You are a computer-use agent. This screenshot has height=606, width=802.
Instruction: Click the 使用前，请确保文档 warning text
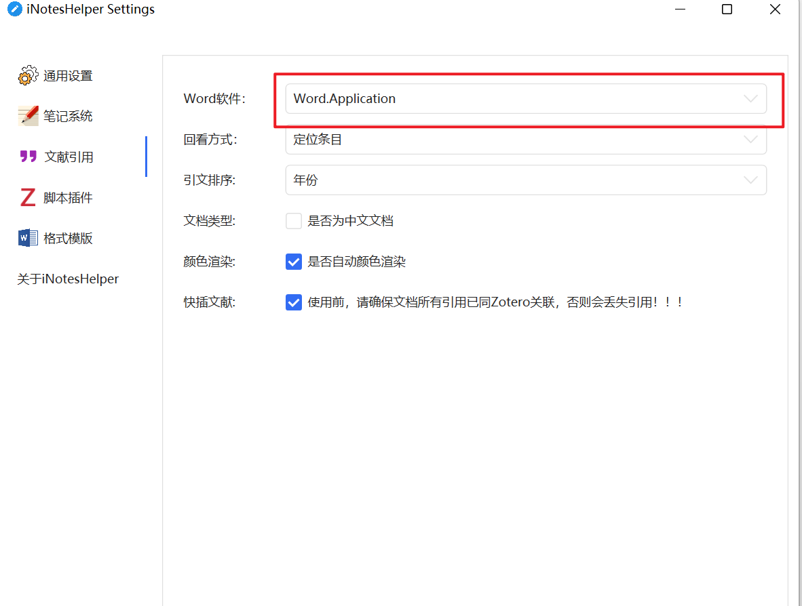click(495, 302)
